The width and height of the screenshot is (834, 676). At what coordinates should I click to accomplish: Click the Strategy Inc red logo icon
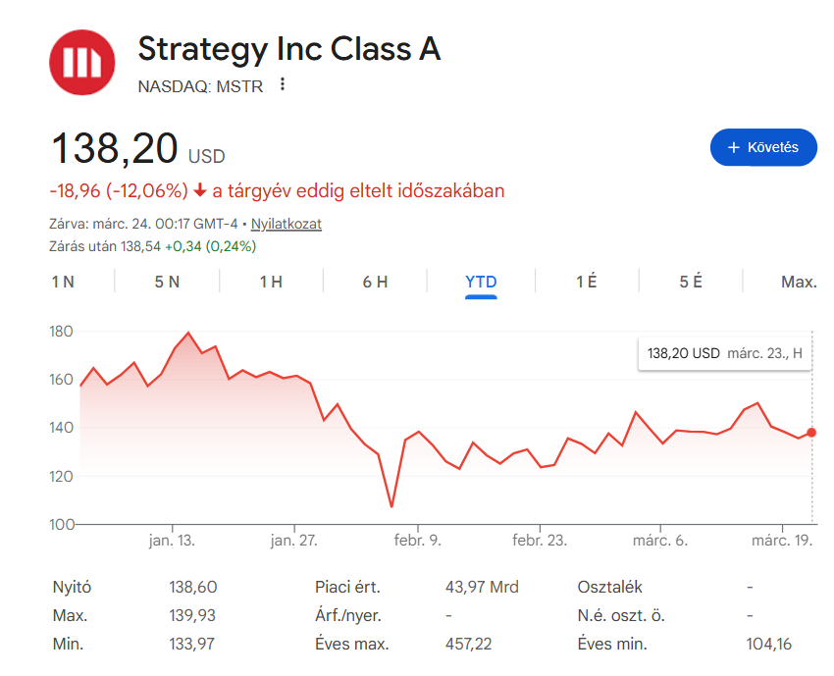(x=82, y=62)
